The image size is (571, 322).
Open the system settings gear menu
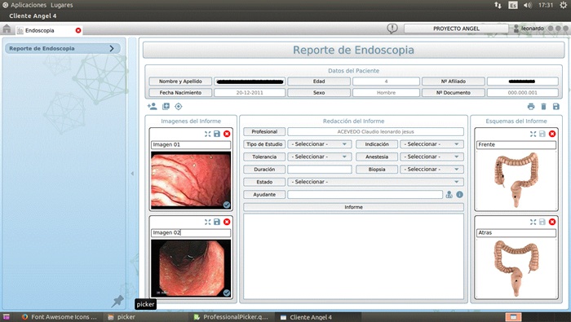[563, 5]
